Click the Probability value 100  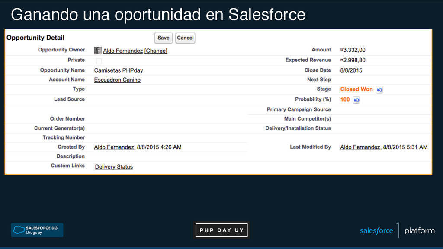[345, 99]
